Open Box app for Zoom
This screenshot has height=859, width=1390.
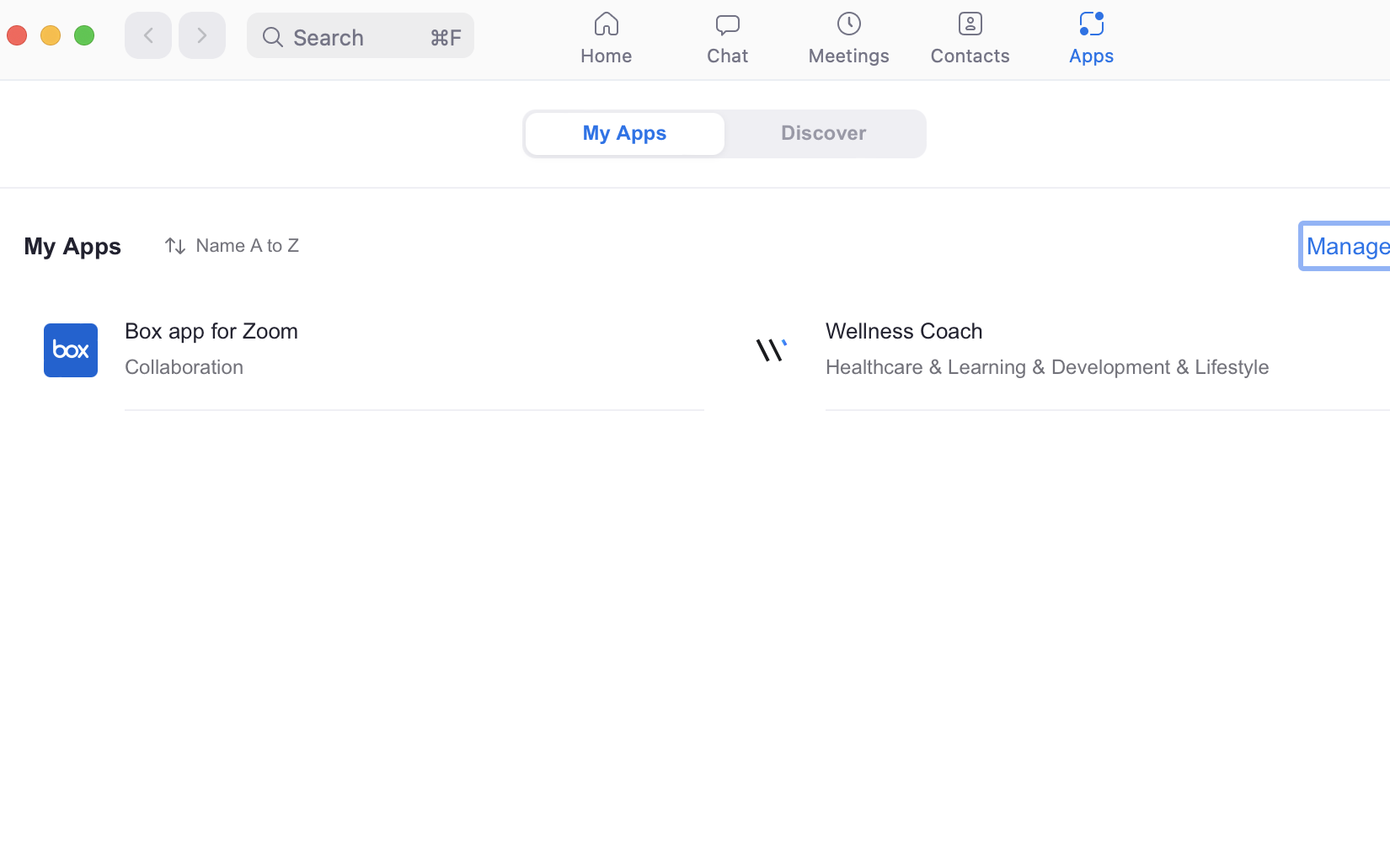(211, 331)
